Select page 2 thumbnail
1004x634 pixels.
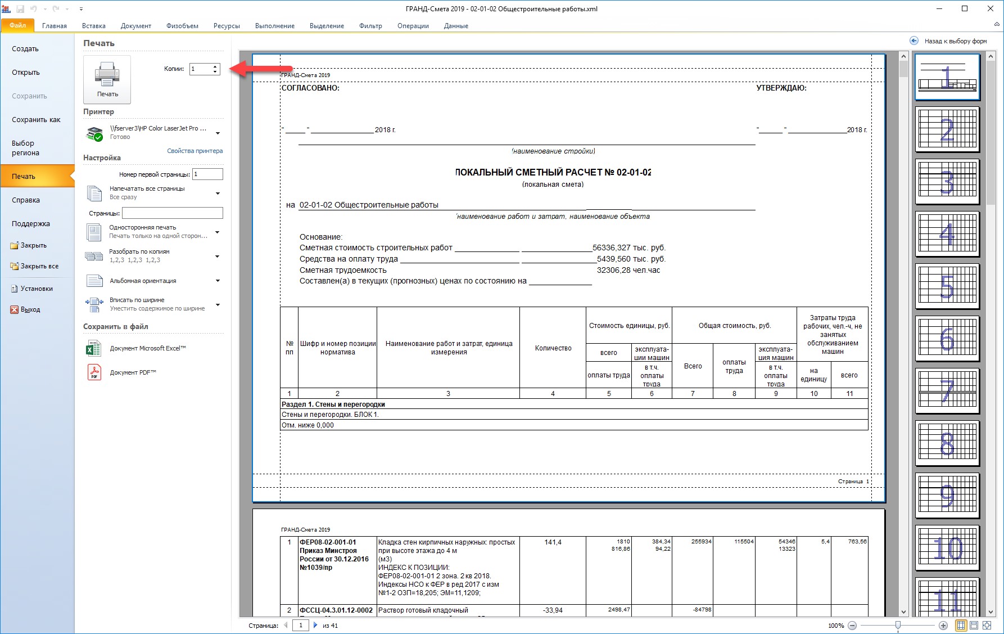947,129
